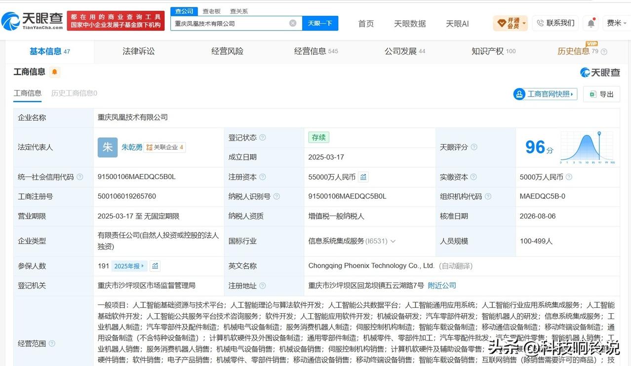
Task: Open the 2025年报 tag
Action: [129, 266]
